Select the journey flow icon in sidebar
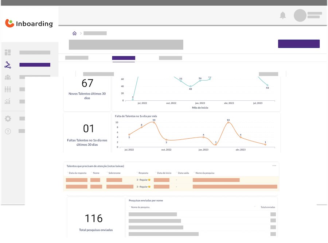The image size is (328, 243). tap(8, 65)
